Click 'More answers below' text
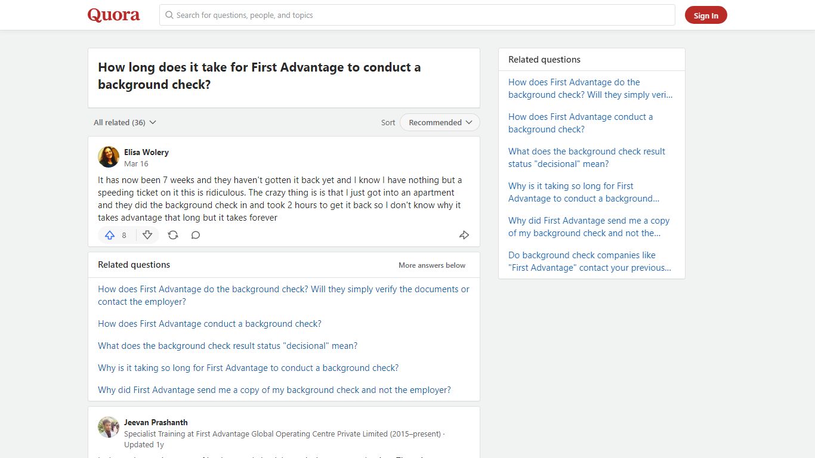 click(432, 265)
